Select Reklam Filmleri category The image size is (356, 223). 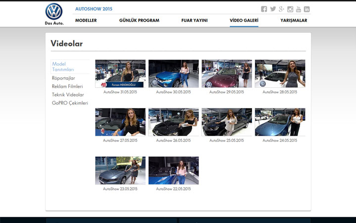pyautogui.click(x=67, y=86)
